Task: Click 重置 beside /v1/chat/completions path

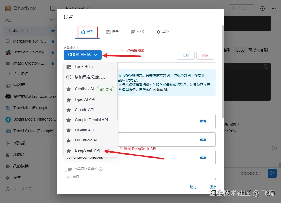Action: click(203, 157)
